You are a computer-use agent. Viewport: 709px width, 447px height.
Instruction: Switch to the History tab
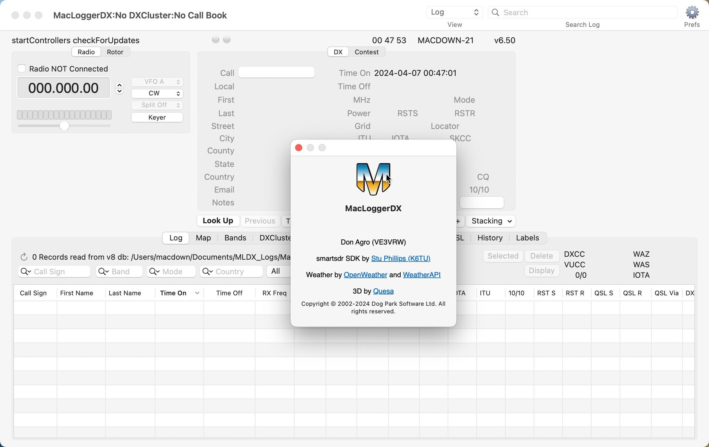click(490, 238)
